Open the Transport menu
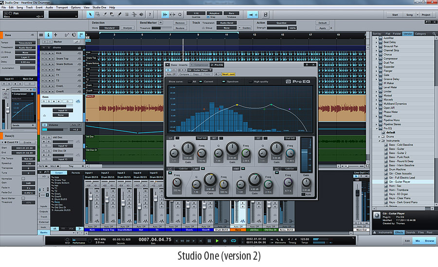 pyautogui.click(x=62, y=8)
